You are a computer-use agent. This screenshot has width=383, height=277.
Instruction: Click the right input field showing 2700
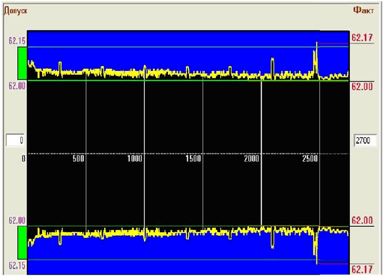pos(365,141)
